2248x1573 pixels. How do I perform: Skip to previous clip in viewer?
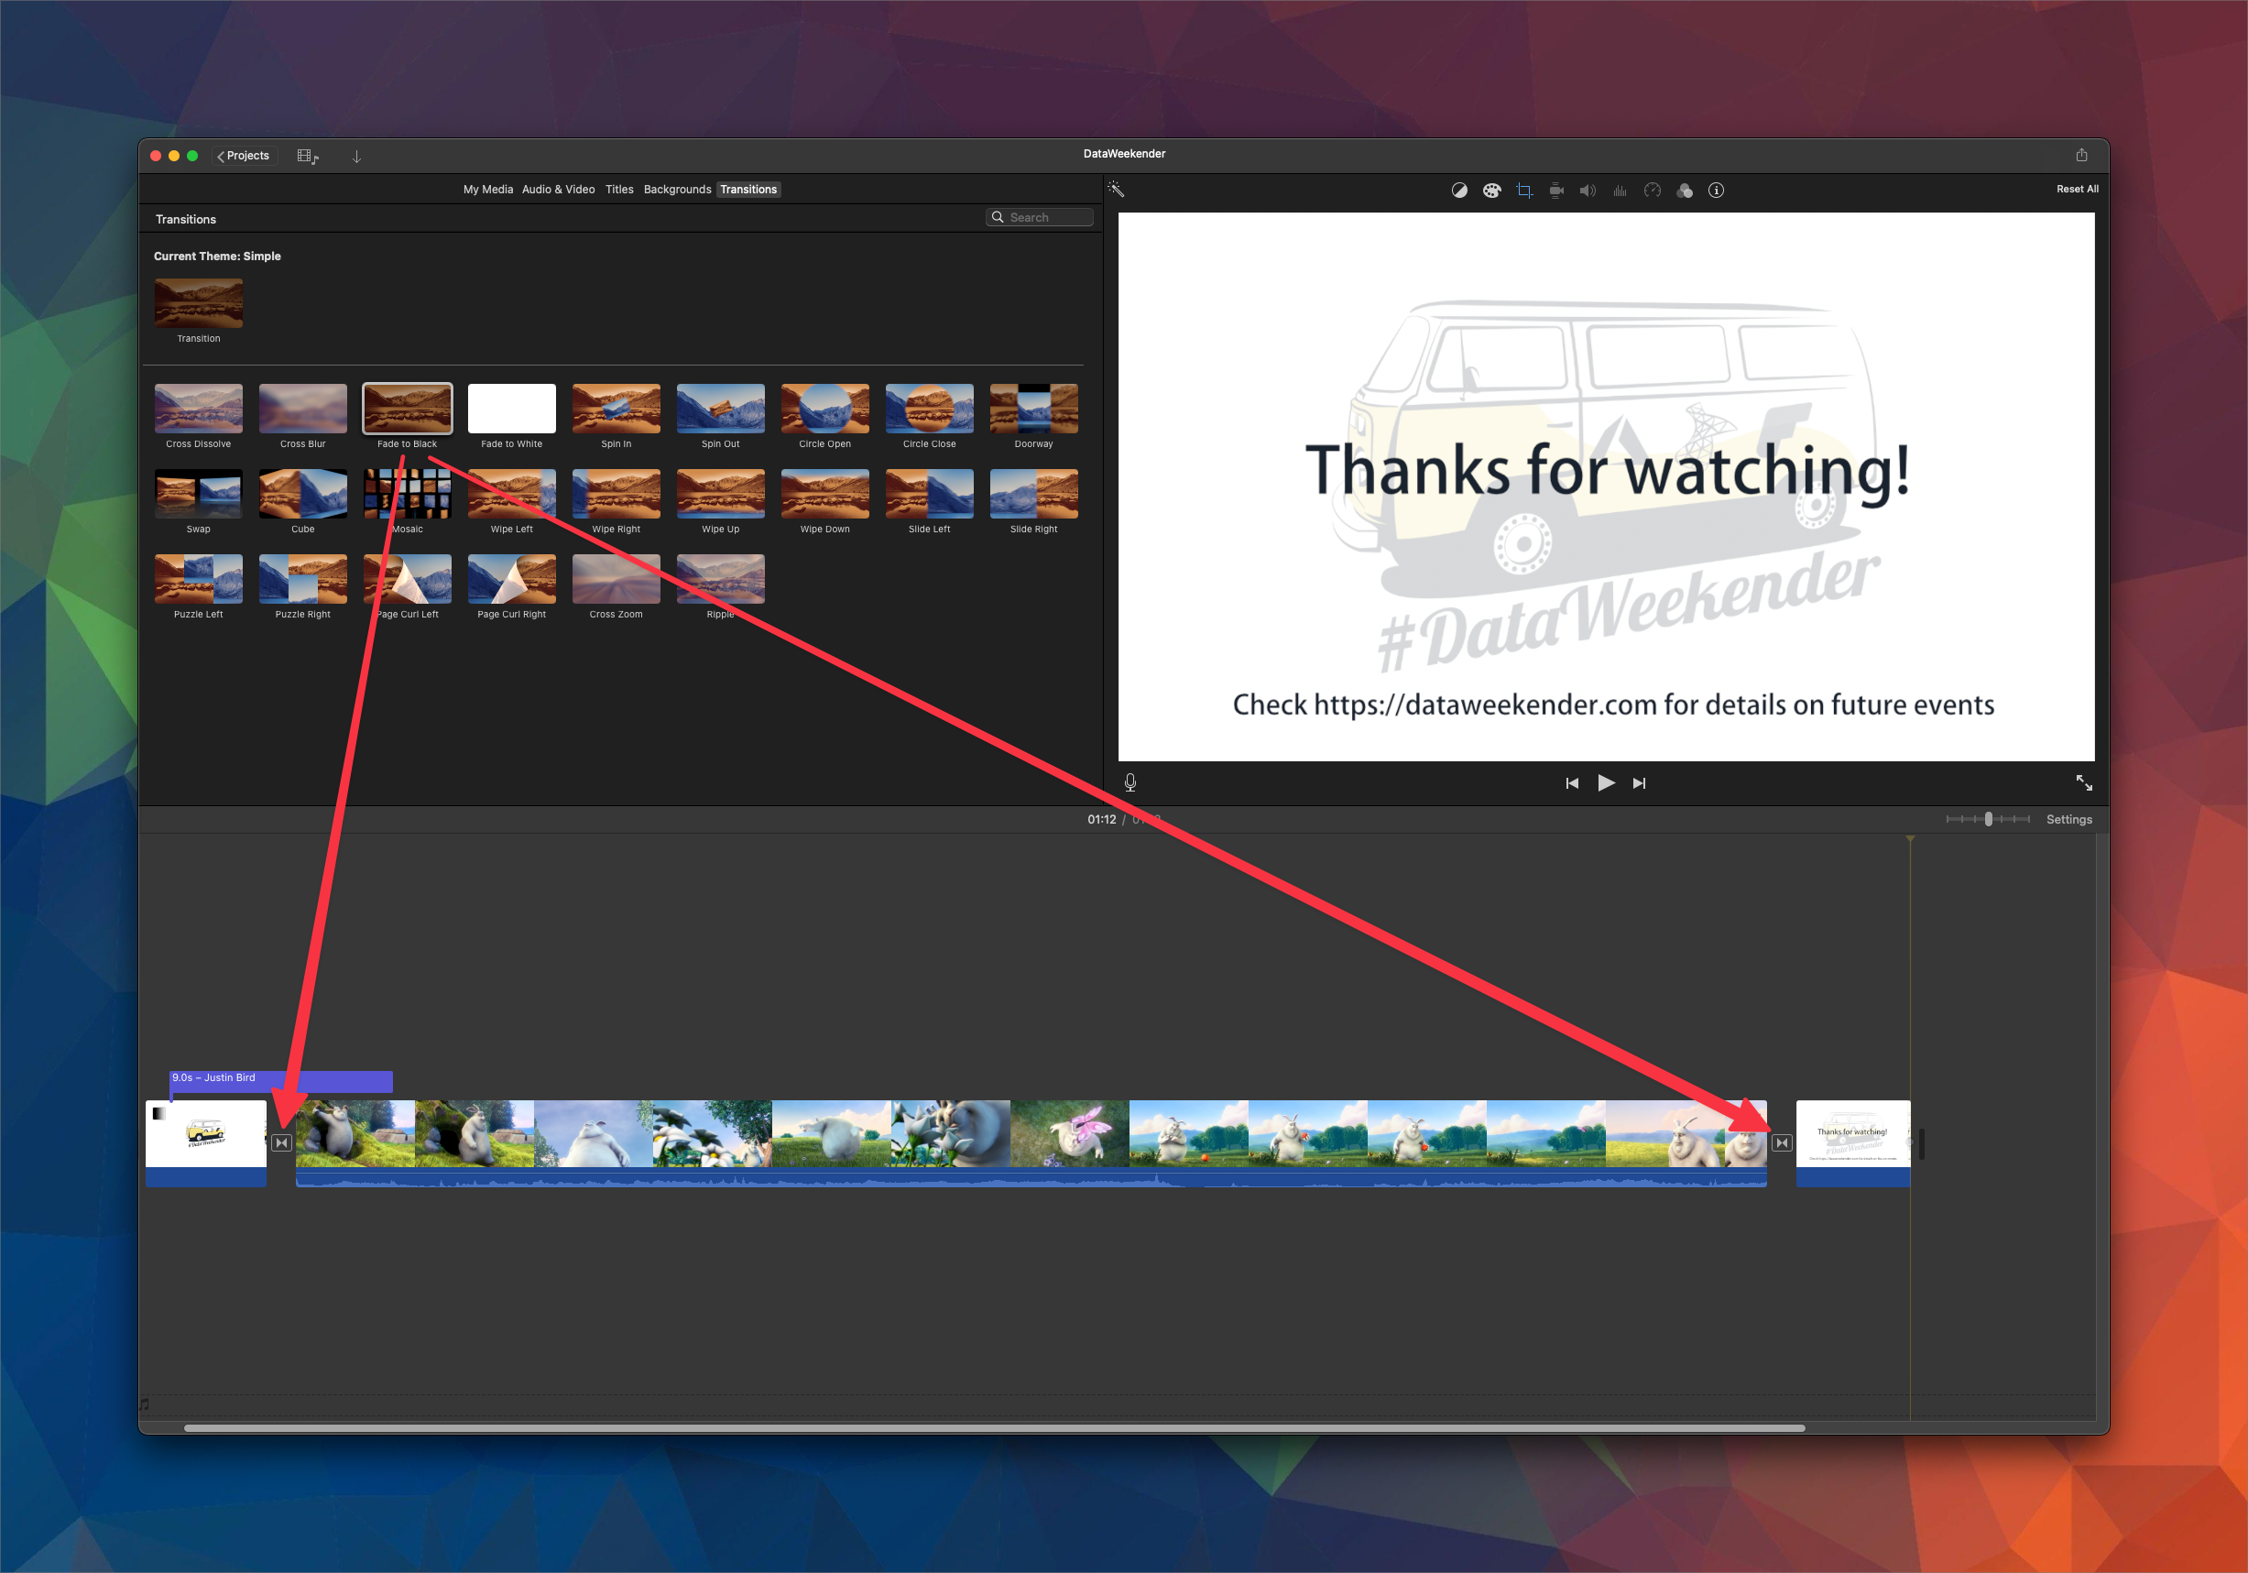pyautogui.click(x=1571, y=782)
